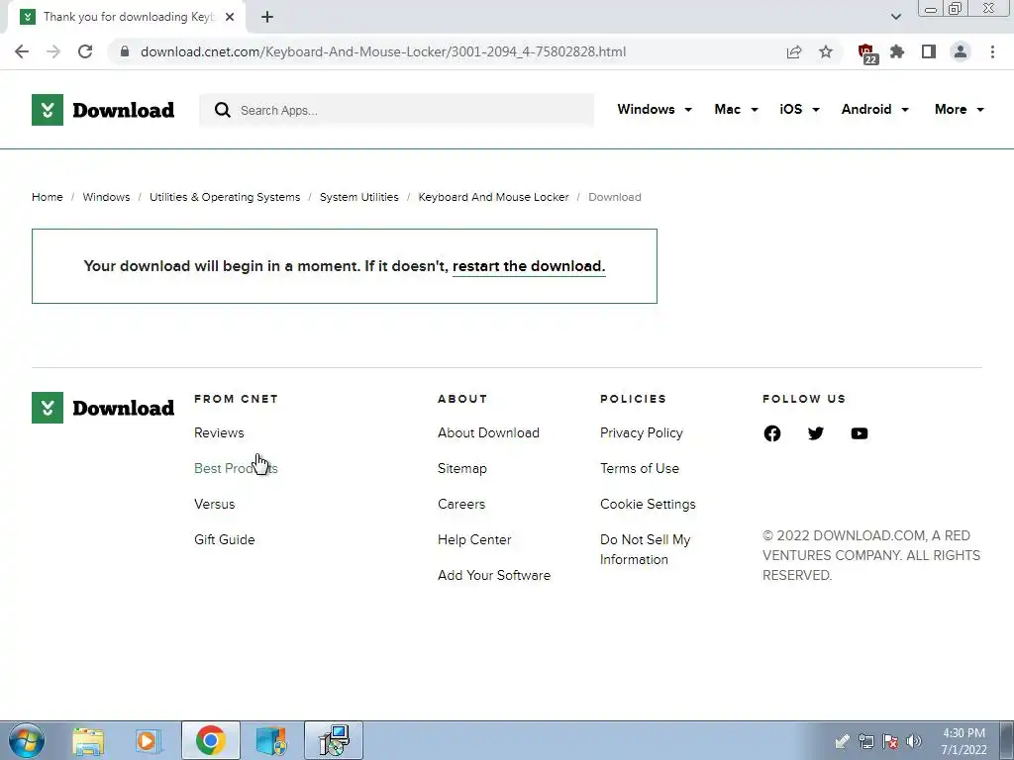Open Do Not Sell My Information link
The height and width of the screenshot is (760, 1014).
(645, 549)
